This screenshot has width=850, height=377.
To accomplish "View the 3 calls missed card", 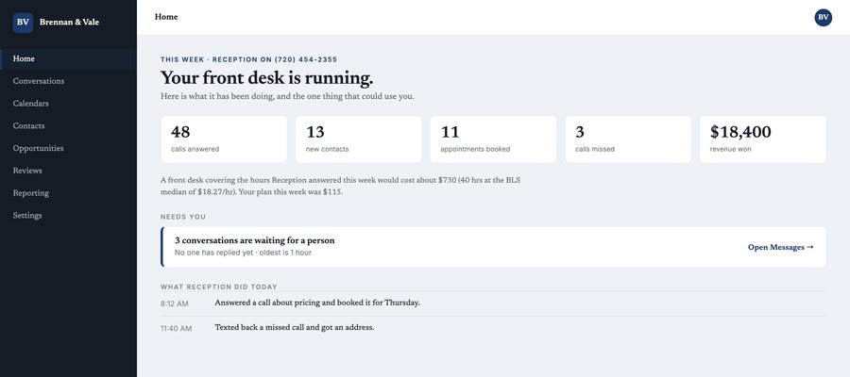I will [x=628, y=139].
